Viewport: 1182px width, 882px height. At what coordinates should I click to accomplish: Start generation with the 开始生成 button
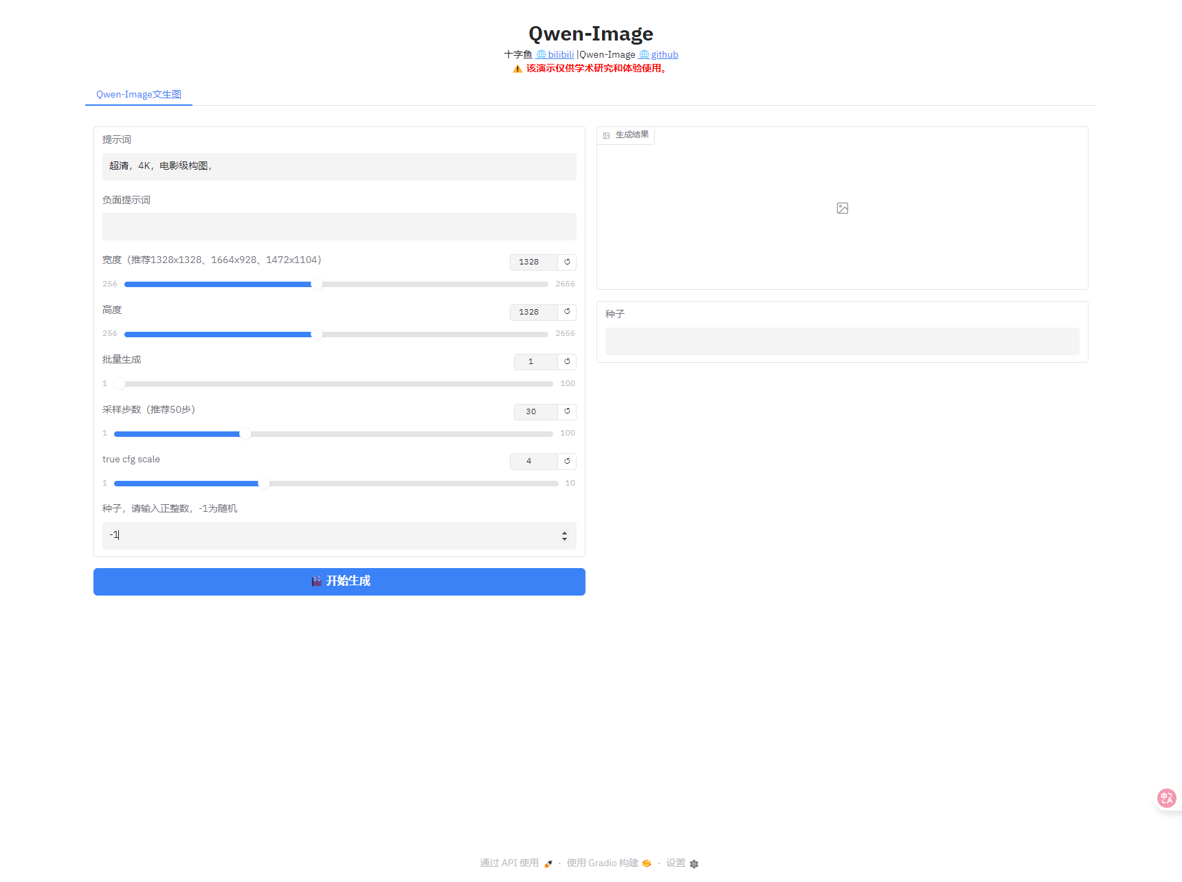339,582
